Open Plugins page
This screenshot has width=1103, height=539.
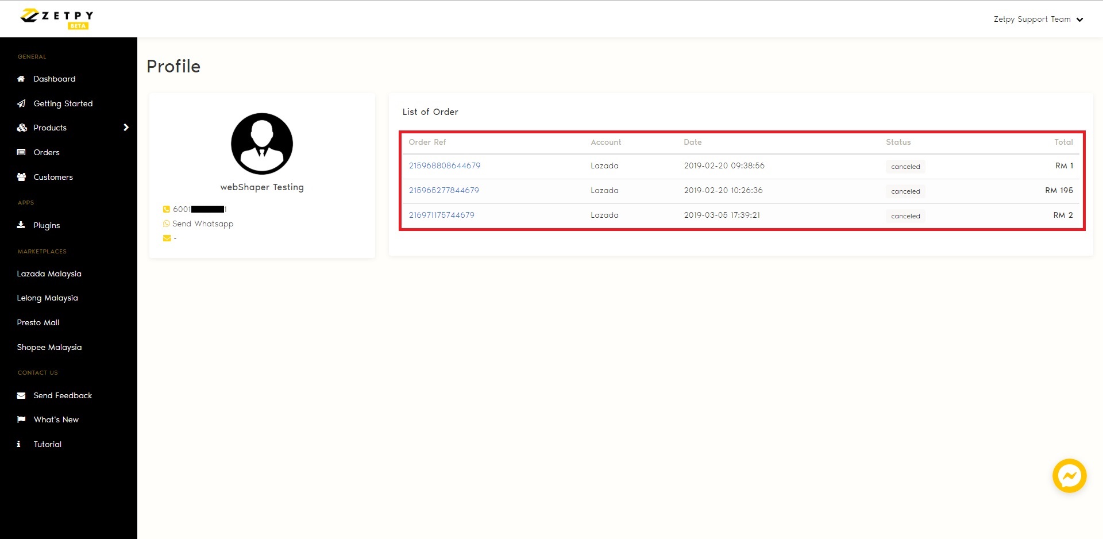(x=47, y=225)
